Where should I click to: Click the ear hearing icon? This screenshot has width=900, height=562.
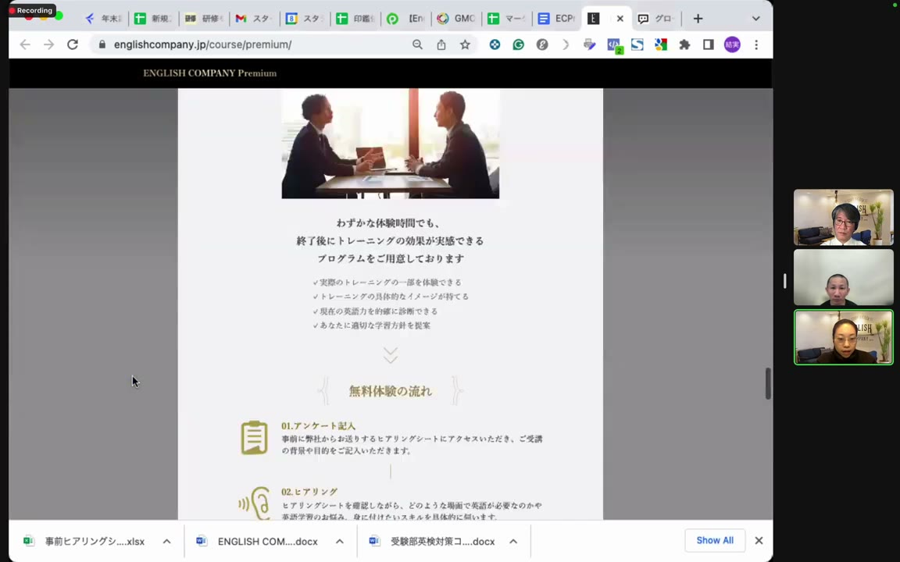255,503
